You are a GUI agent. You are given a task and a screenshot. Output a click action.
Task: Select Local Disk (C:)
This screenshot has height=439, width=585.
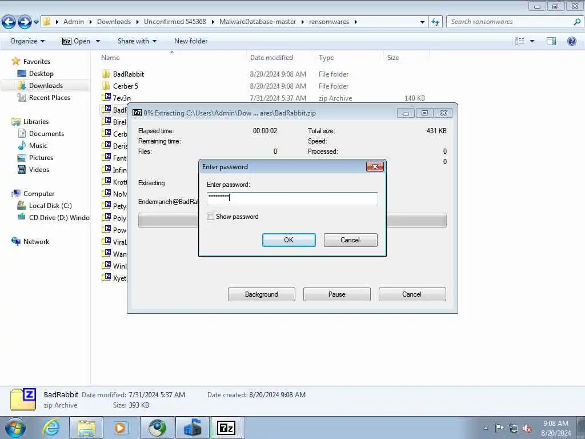pos(50,206)
